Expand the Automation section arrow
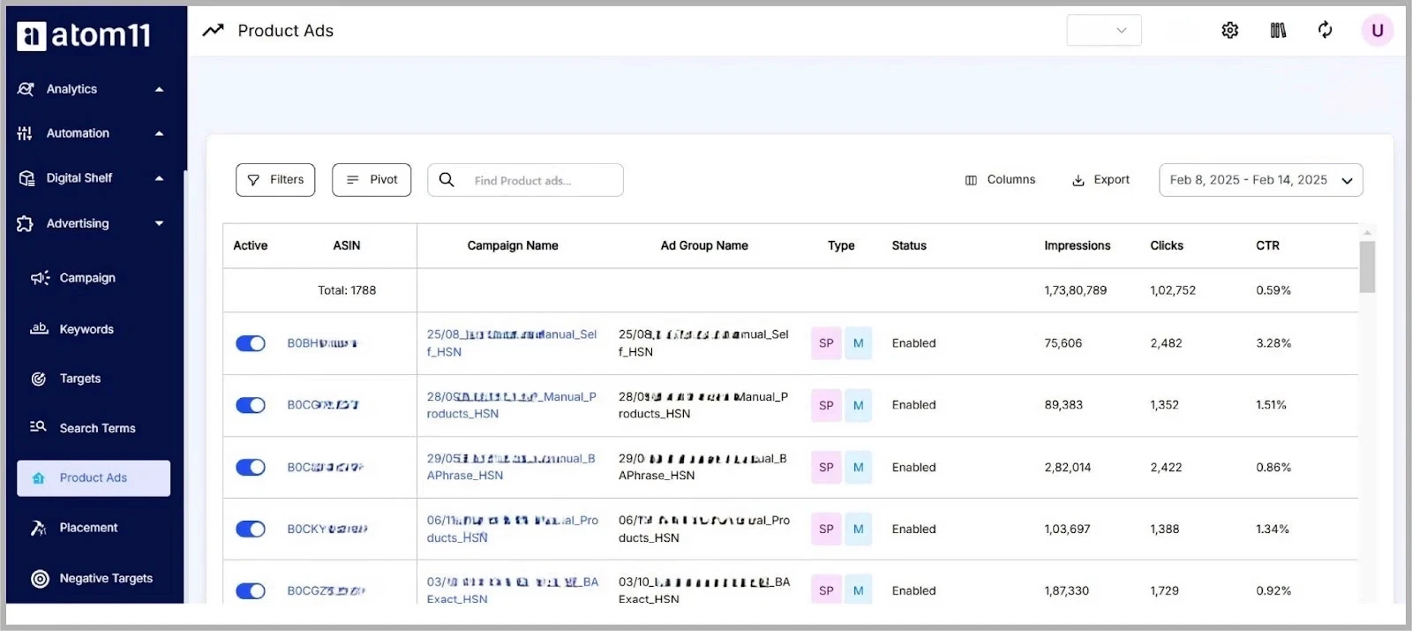1412x631 pixels. tap(160, 134)
